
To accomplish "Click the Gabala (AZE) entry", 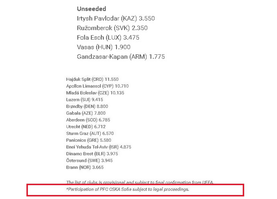I will (86, 113).
